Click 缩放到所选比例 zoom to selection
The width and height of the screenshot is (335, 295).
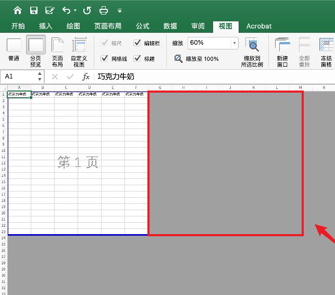pyautogui.click(x=252, y=52)
